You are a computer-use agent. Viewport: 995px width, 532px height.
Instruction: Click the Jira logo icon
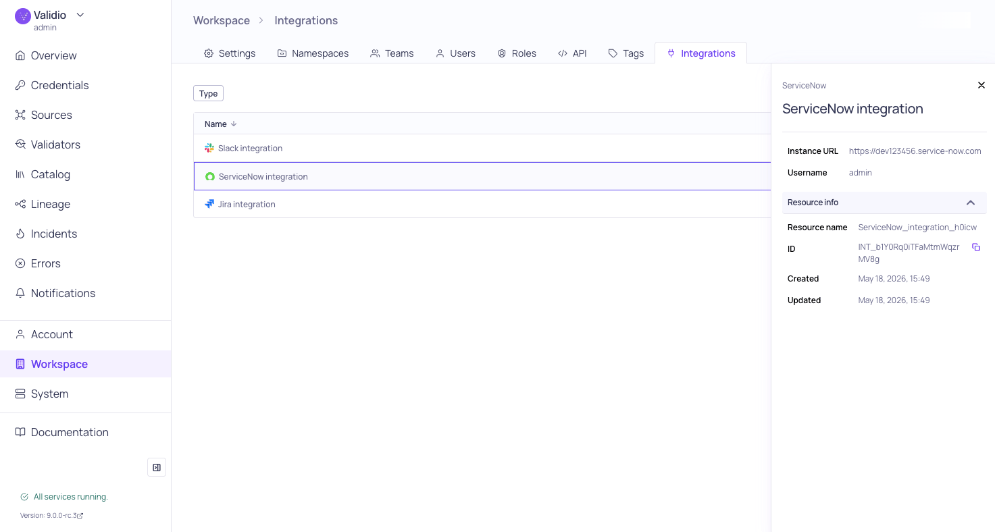209,204
